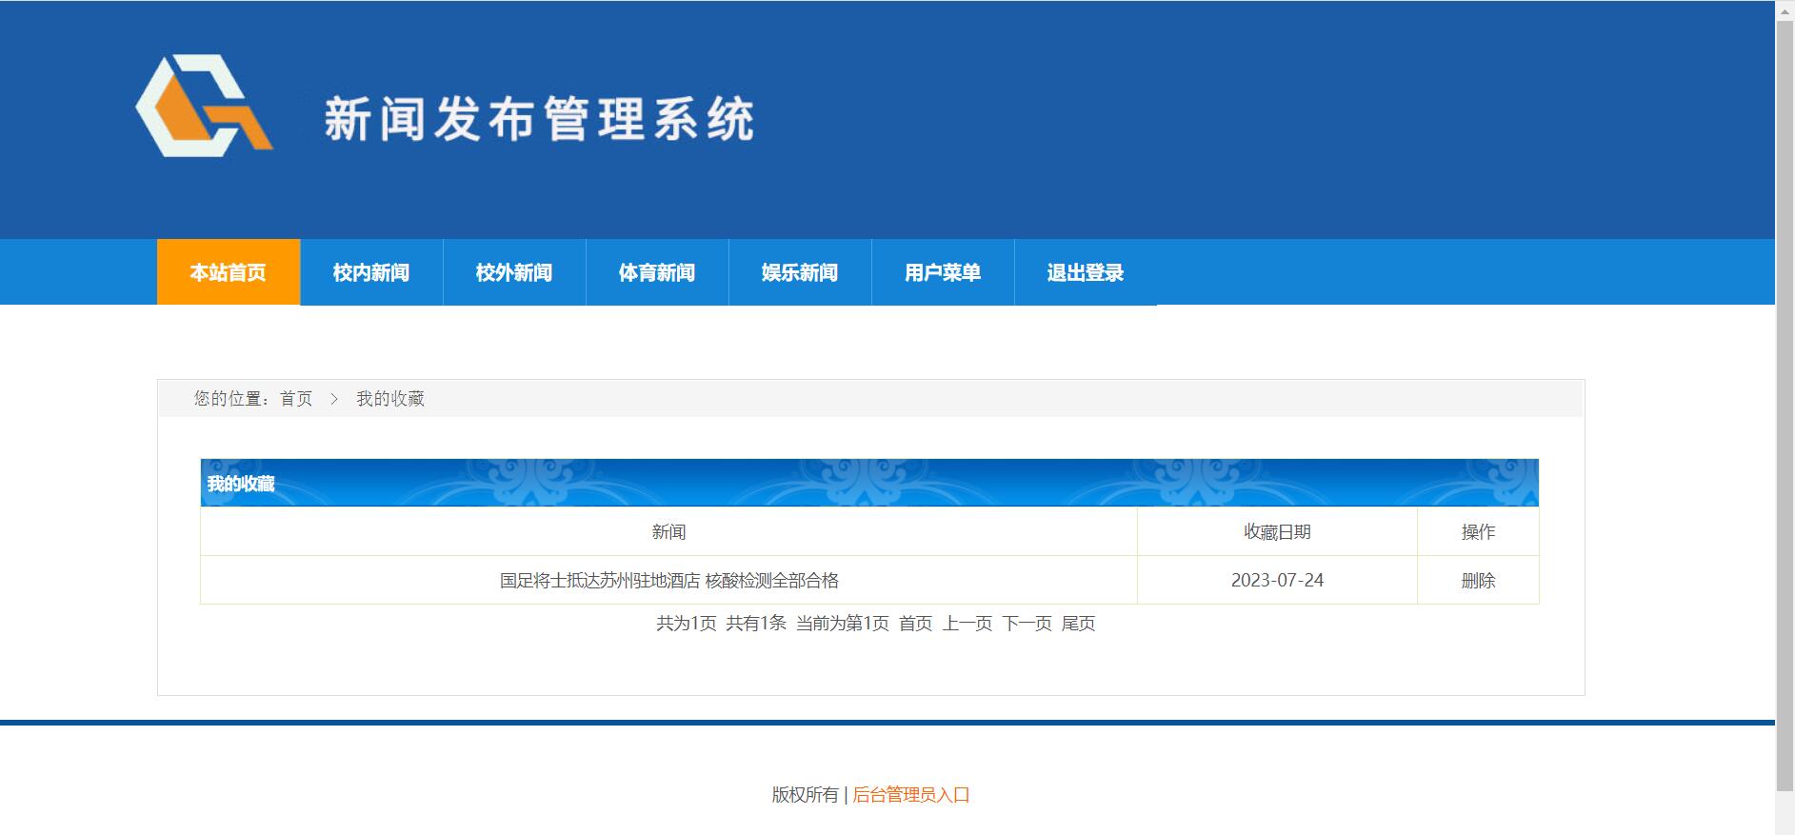Jump to 尾页 in pagination
This screenshot has height=835, width=1795.
coord(1079,624)
